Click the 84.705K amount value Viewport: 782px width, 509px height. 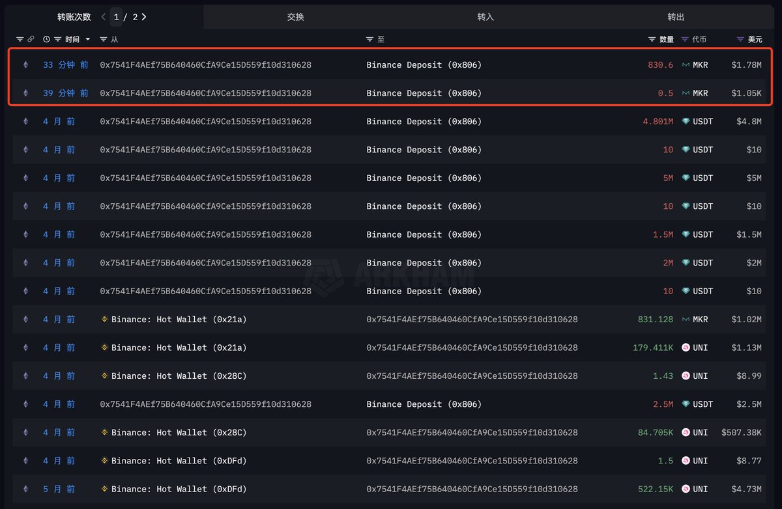click(656, 432)
